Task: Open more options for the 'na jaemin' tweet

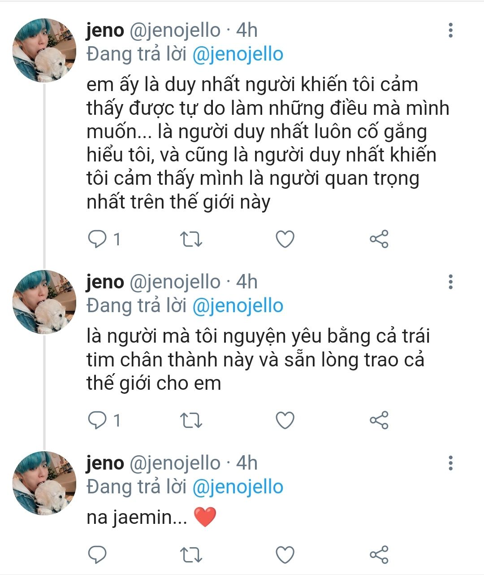Action: click(450, 463)
